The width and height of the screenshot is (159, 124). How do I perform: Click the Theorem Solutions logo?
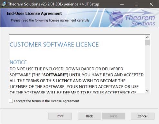pos(132,18)
